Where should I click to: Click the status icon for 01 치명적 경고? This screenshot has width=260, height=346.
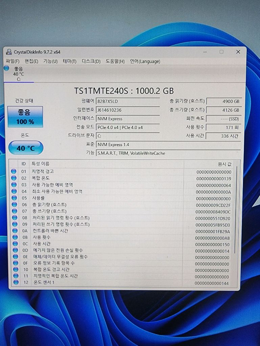pos(14,171)
